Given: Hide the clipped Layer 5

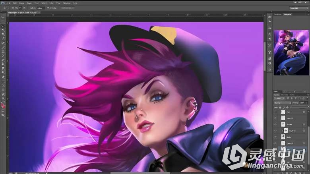Looking at the screenshot, I should 275,130.
